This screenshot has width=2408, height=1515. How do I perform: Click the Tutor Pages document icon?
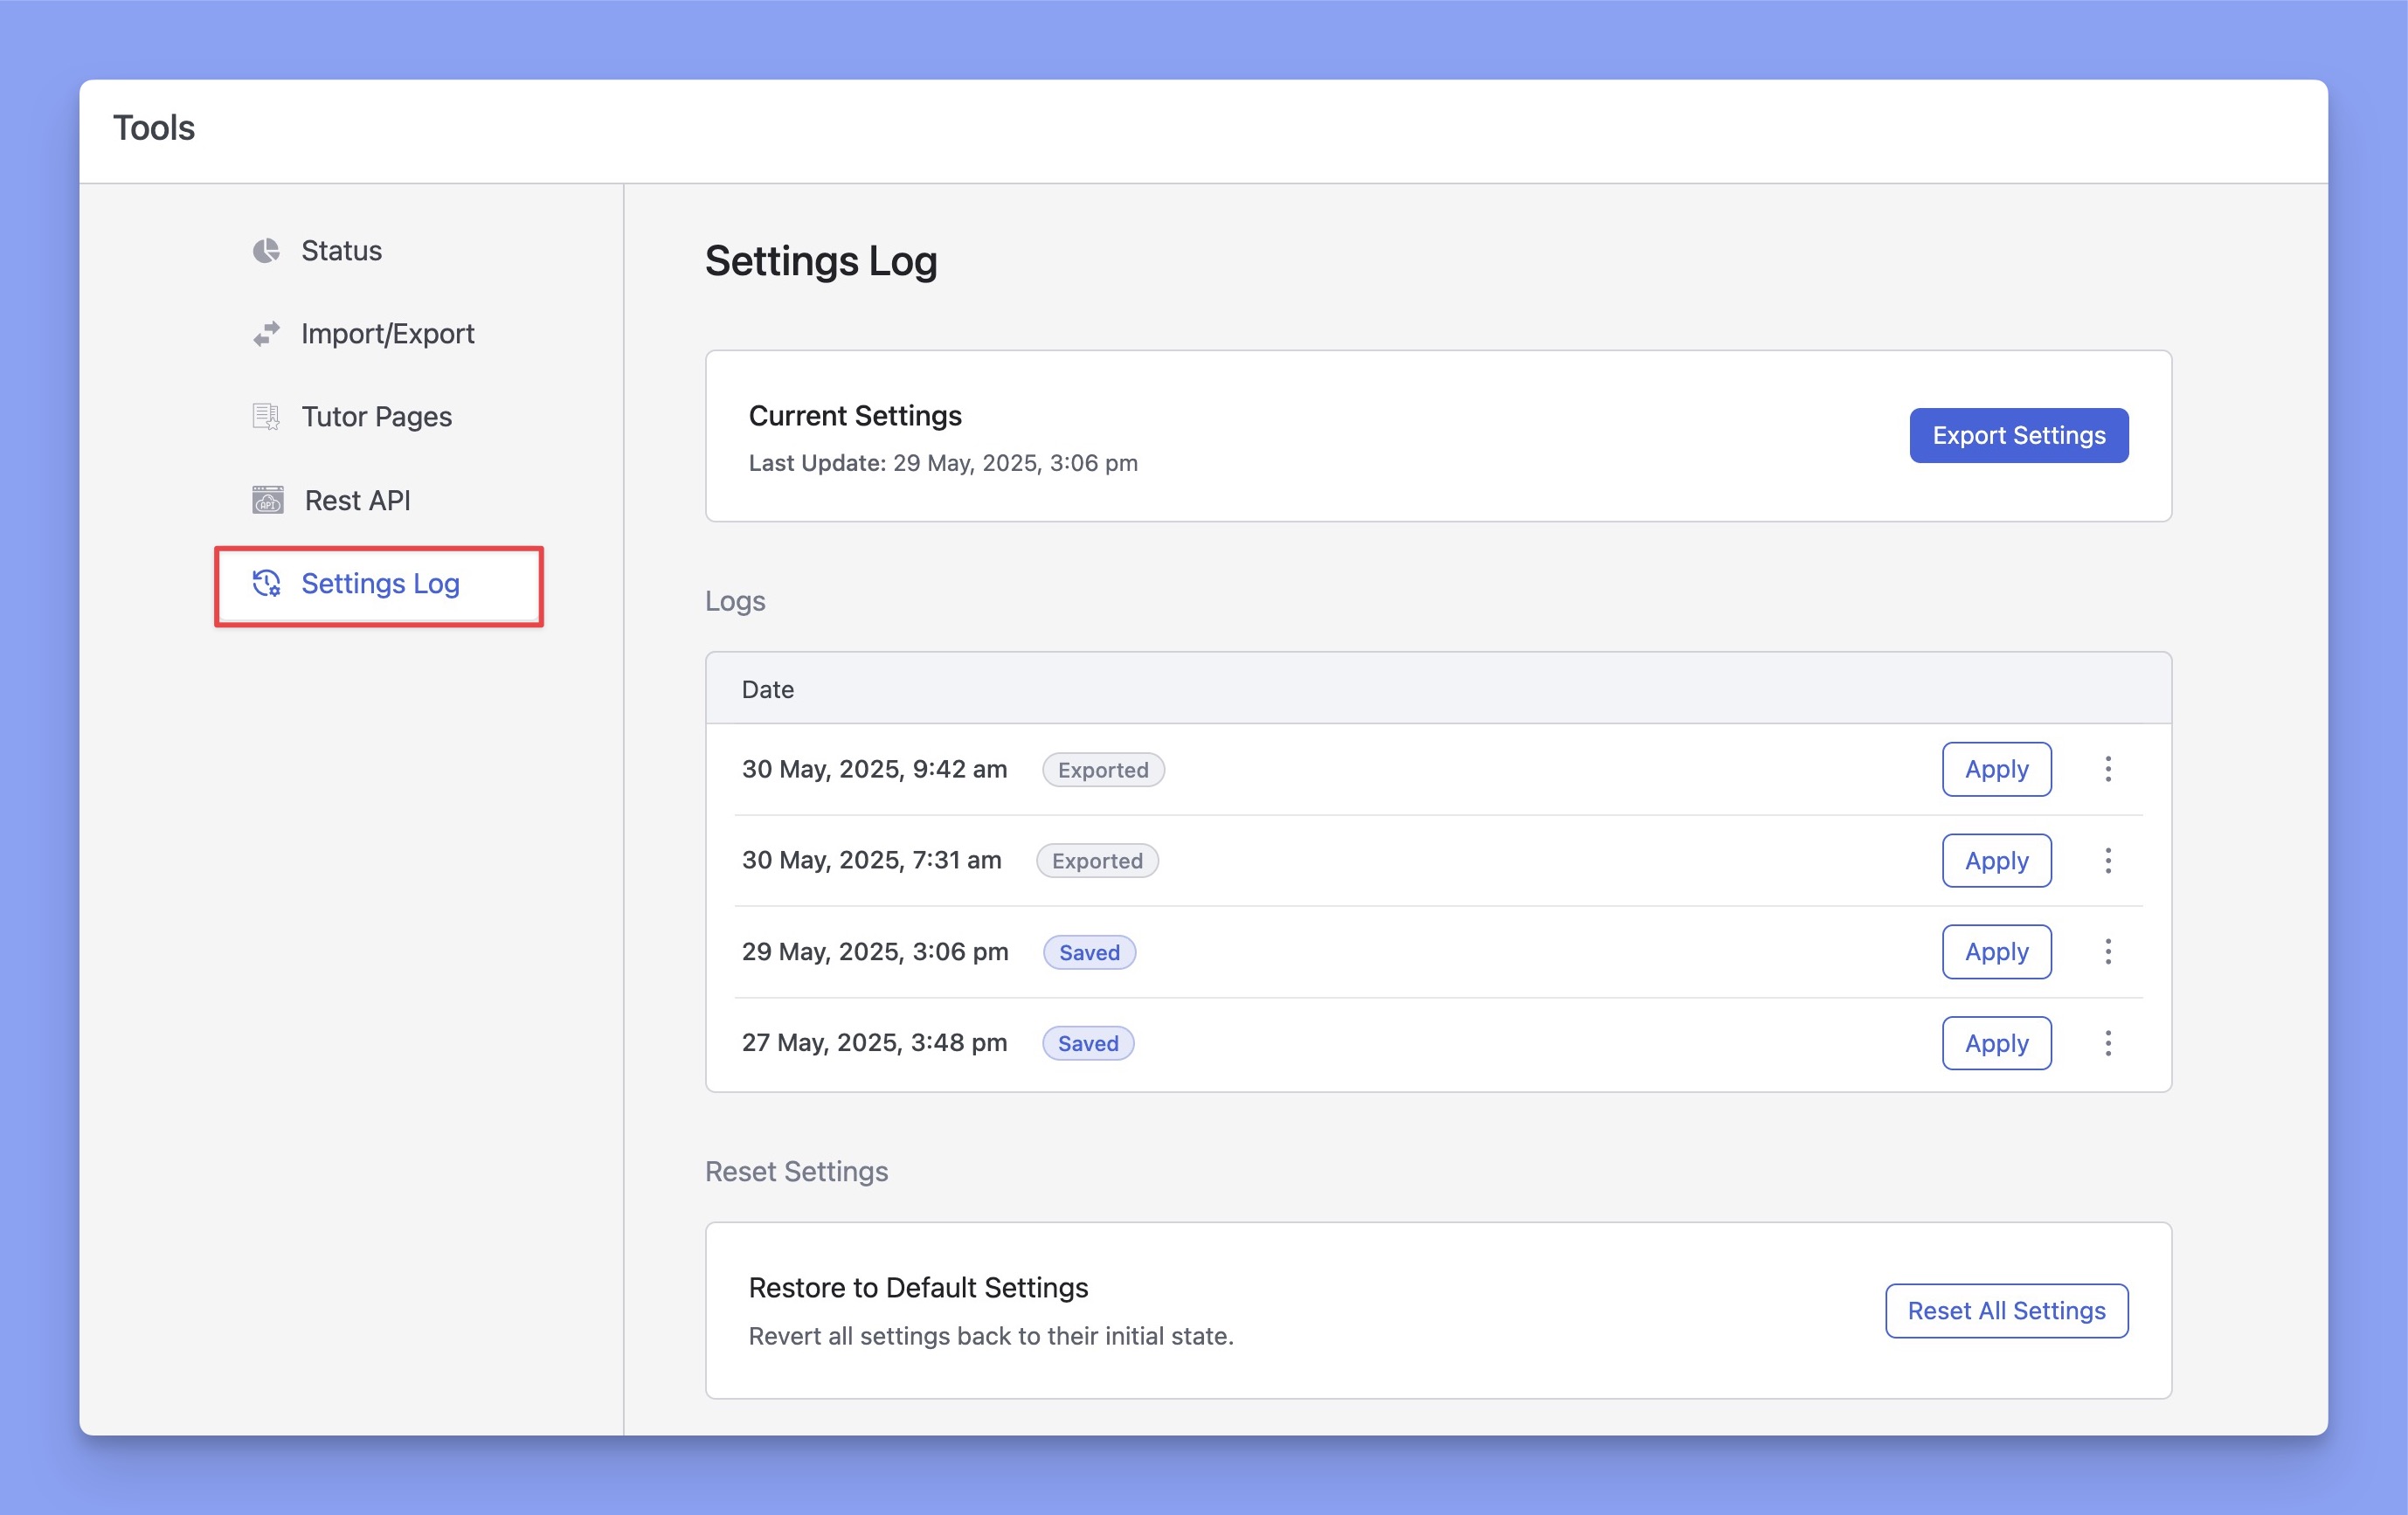266,417
